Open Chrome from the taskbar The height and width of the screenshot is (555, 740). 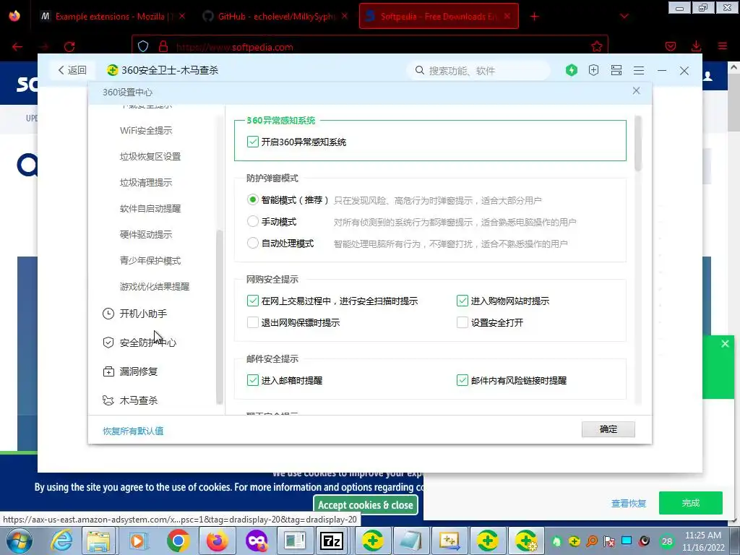(x=178, y=541)
